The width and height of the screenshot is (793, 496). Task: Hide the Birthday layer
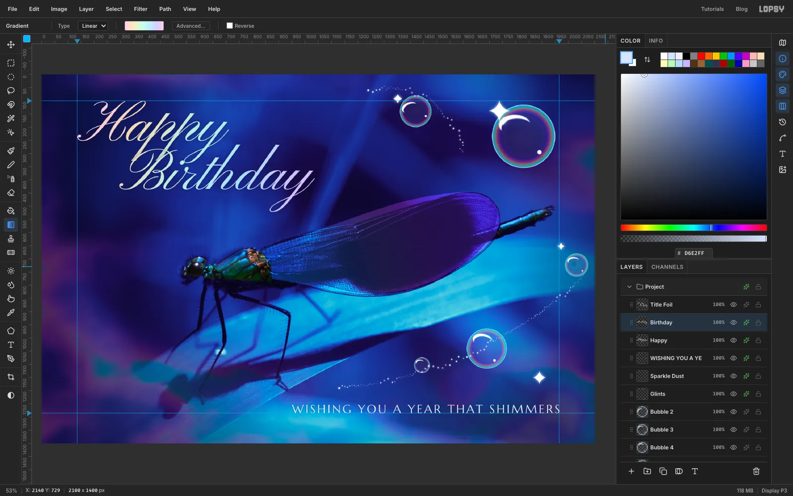tap(734, 322)
